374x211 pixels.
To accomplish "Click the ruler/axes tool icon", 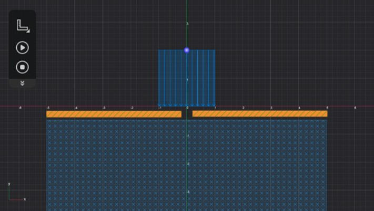I will click(22, 25).
